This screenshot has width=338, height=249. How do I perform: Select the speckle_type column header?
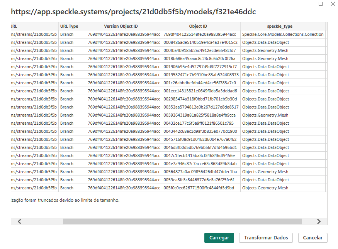pos(283,26)
